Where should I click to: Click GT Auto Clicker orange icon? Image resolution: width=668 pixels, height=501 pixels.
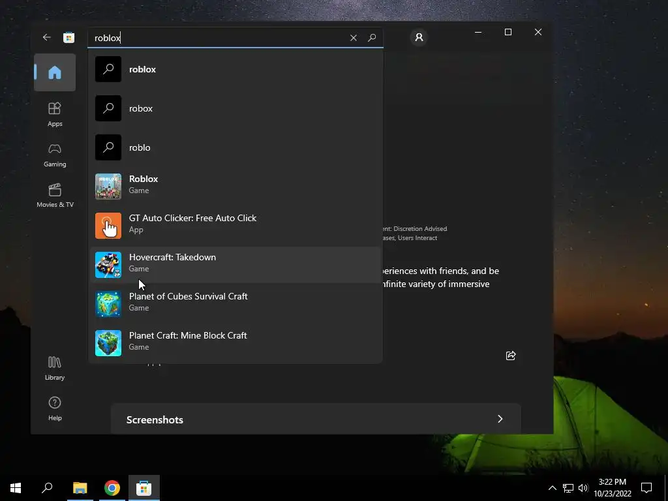[108, 226]
